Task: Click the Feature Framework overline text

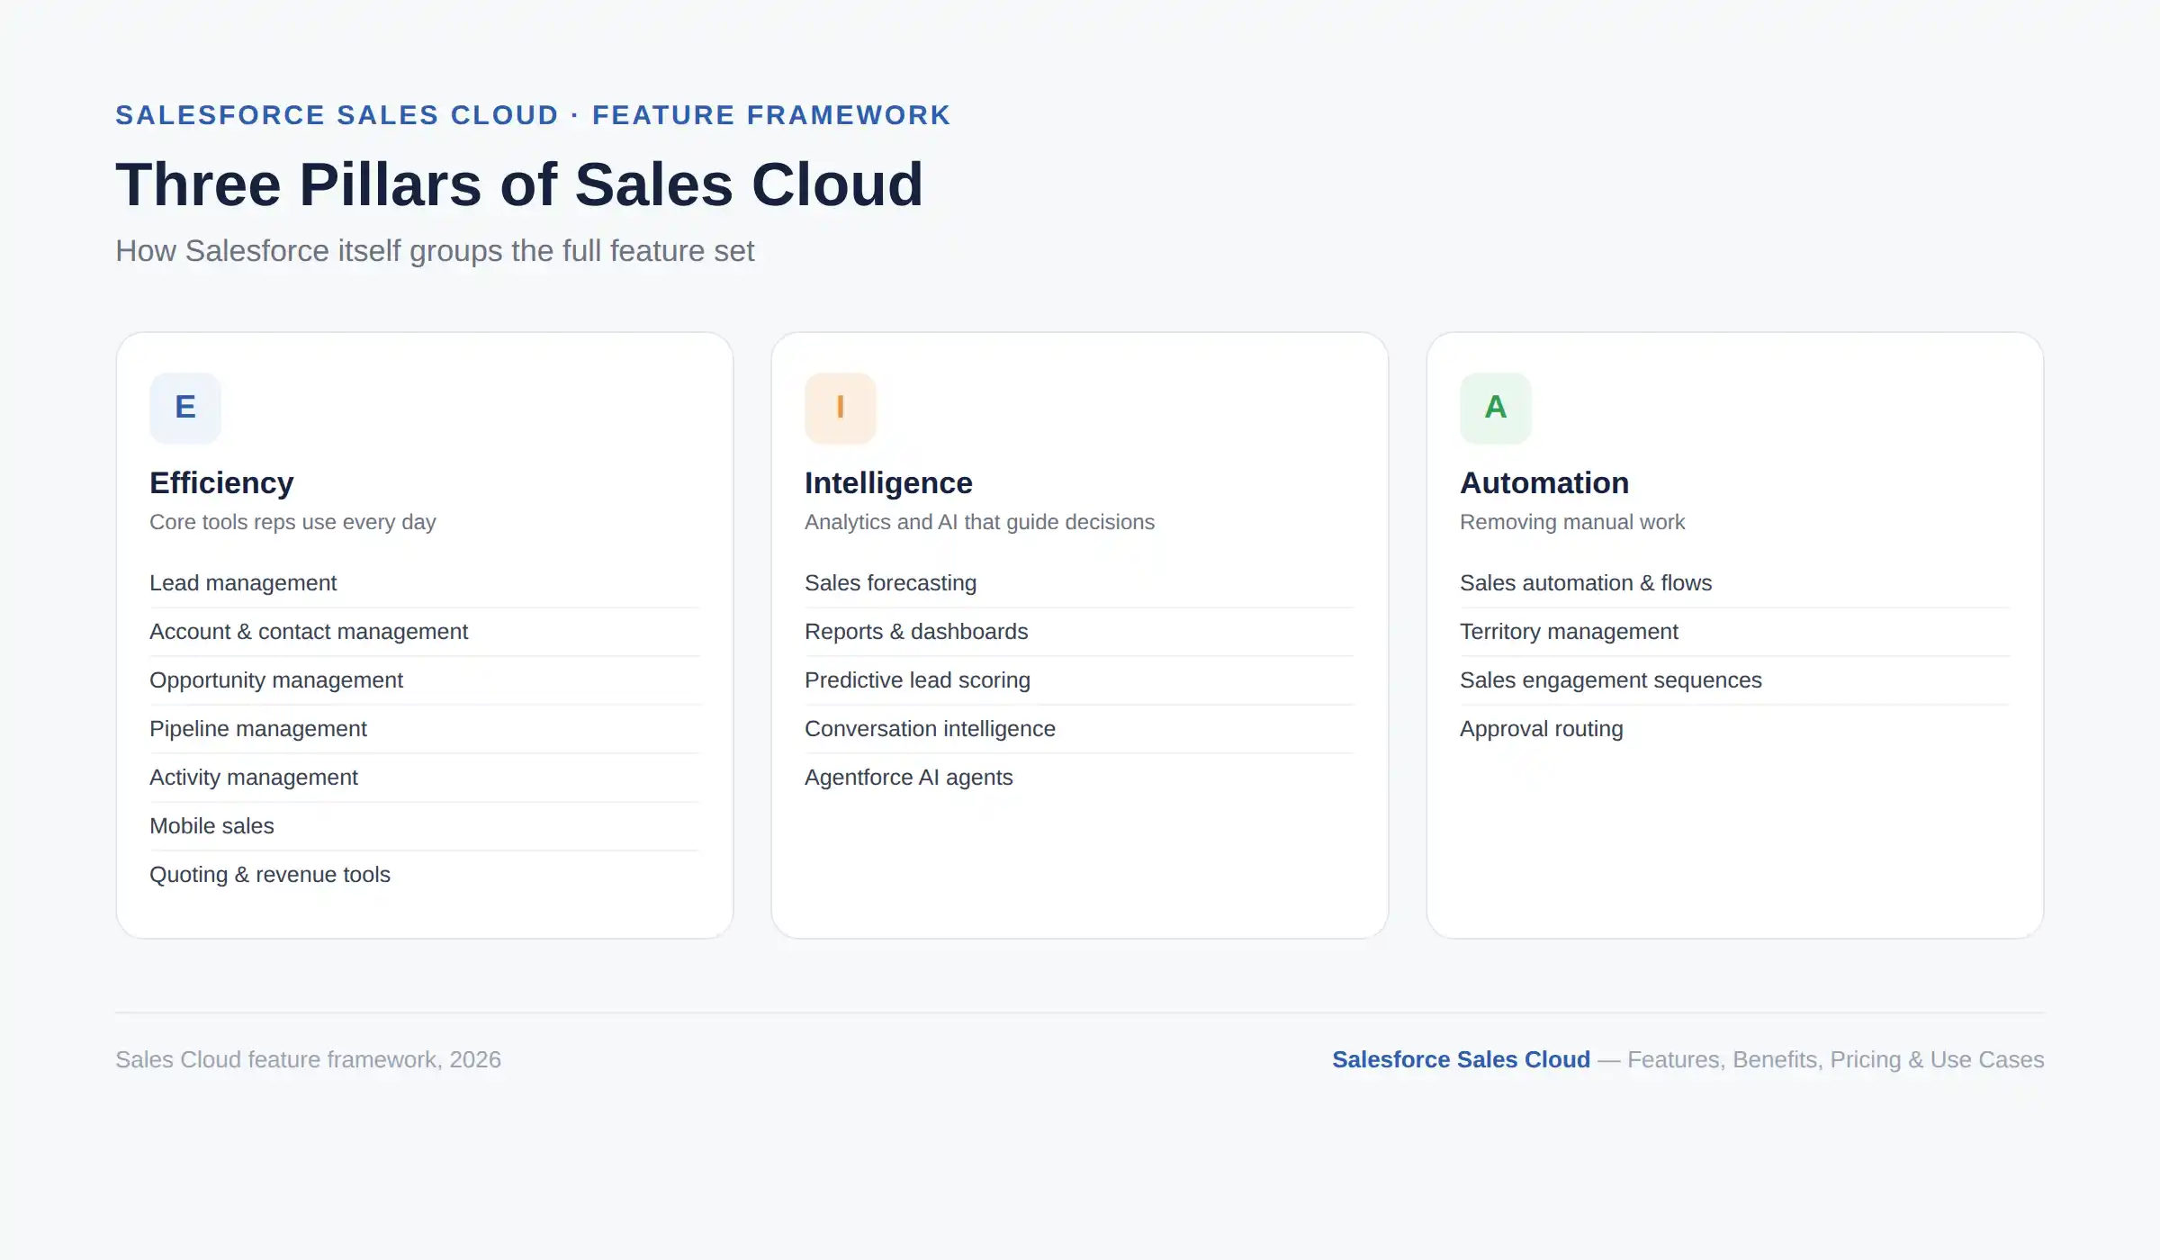Action: click(771, 115)
